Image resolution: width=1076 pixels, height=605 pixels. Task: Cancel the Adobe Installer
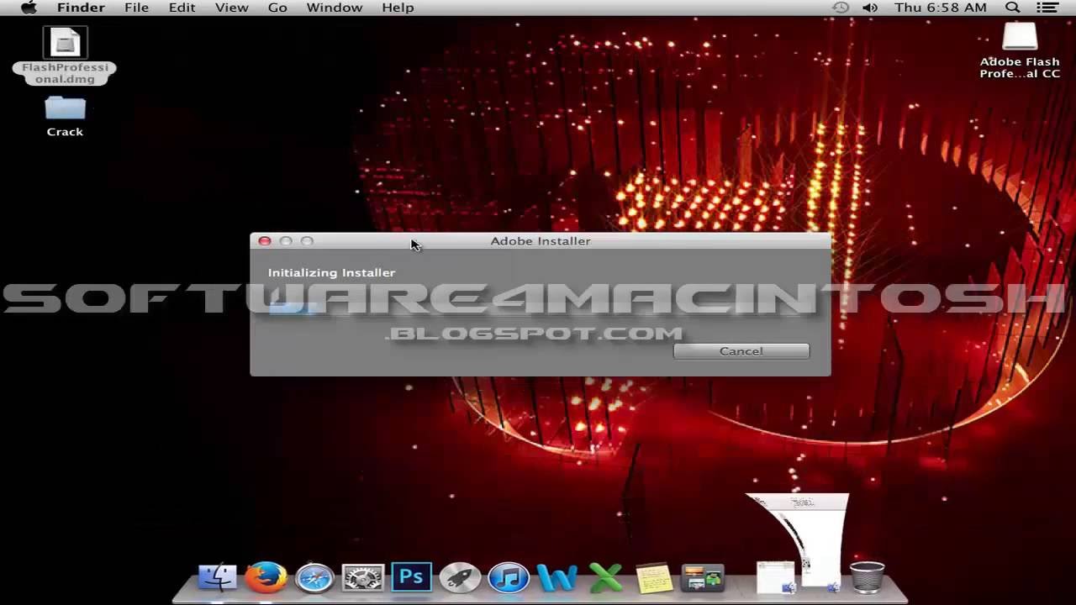741,351
